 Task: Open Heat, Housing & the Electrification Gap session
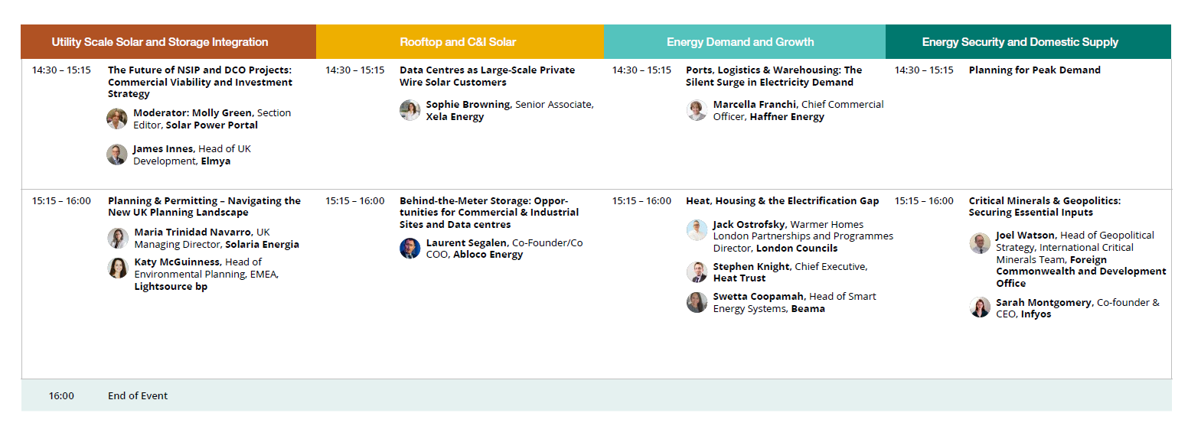pos(782,201)
